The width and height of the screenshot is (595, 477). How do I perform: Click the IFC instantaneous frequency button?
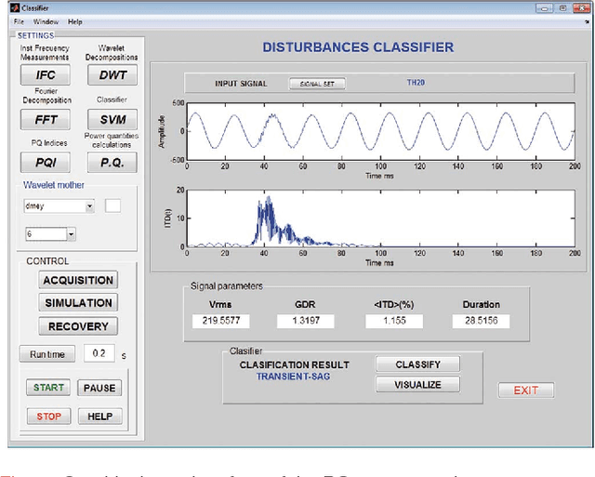click(46, 74)
